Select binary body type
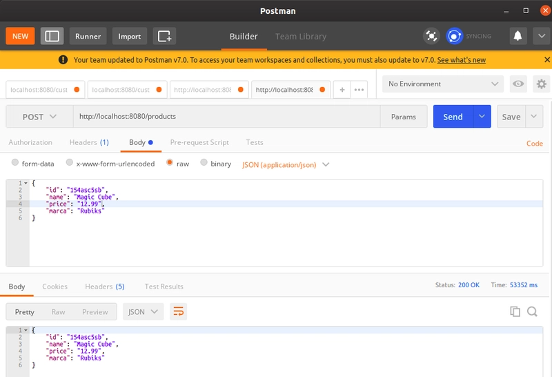Image resolution: width=552 pixels, height=377 pixels. pos(204,162)
